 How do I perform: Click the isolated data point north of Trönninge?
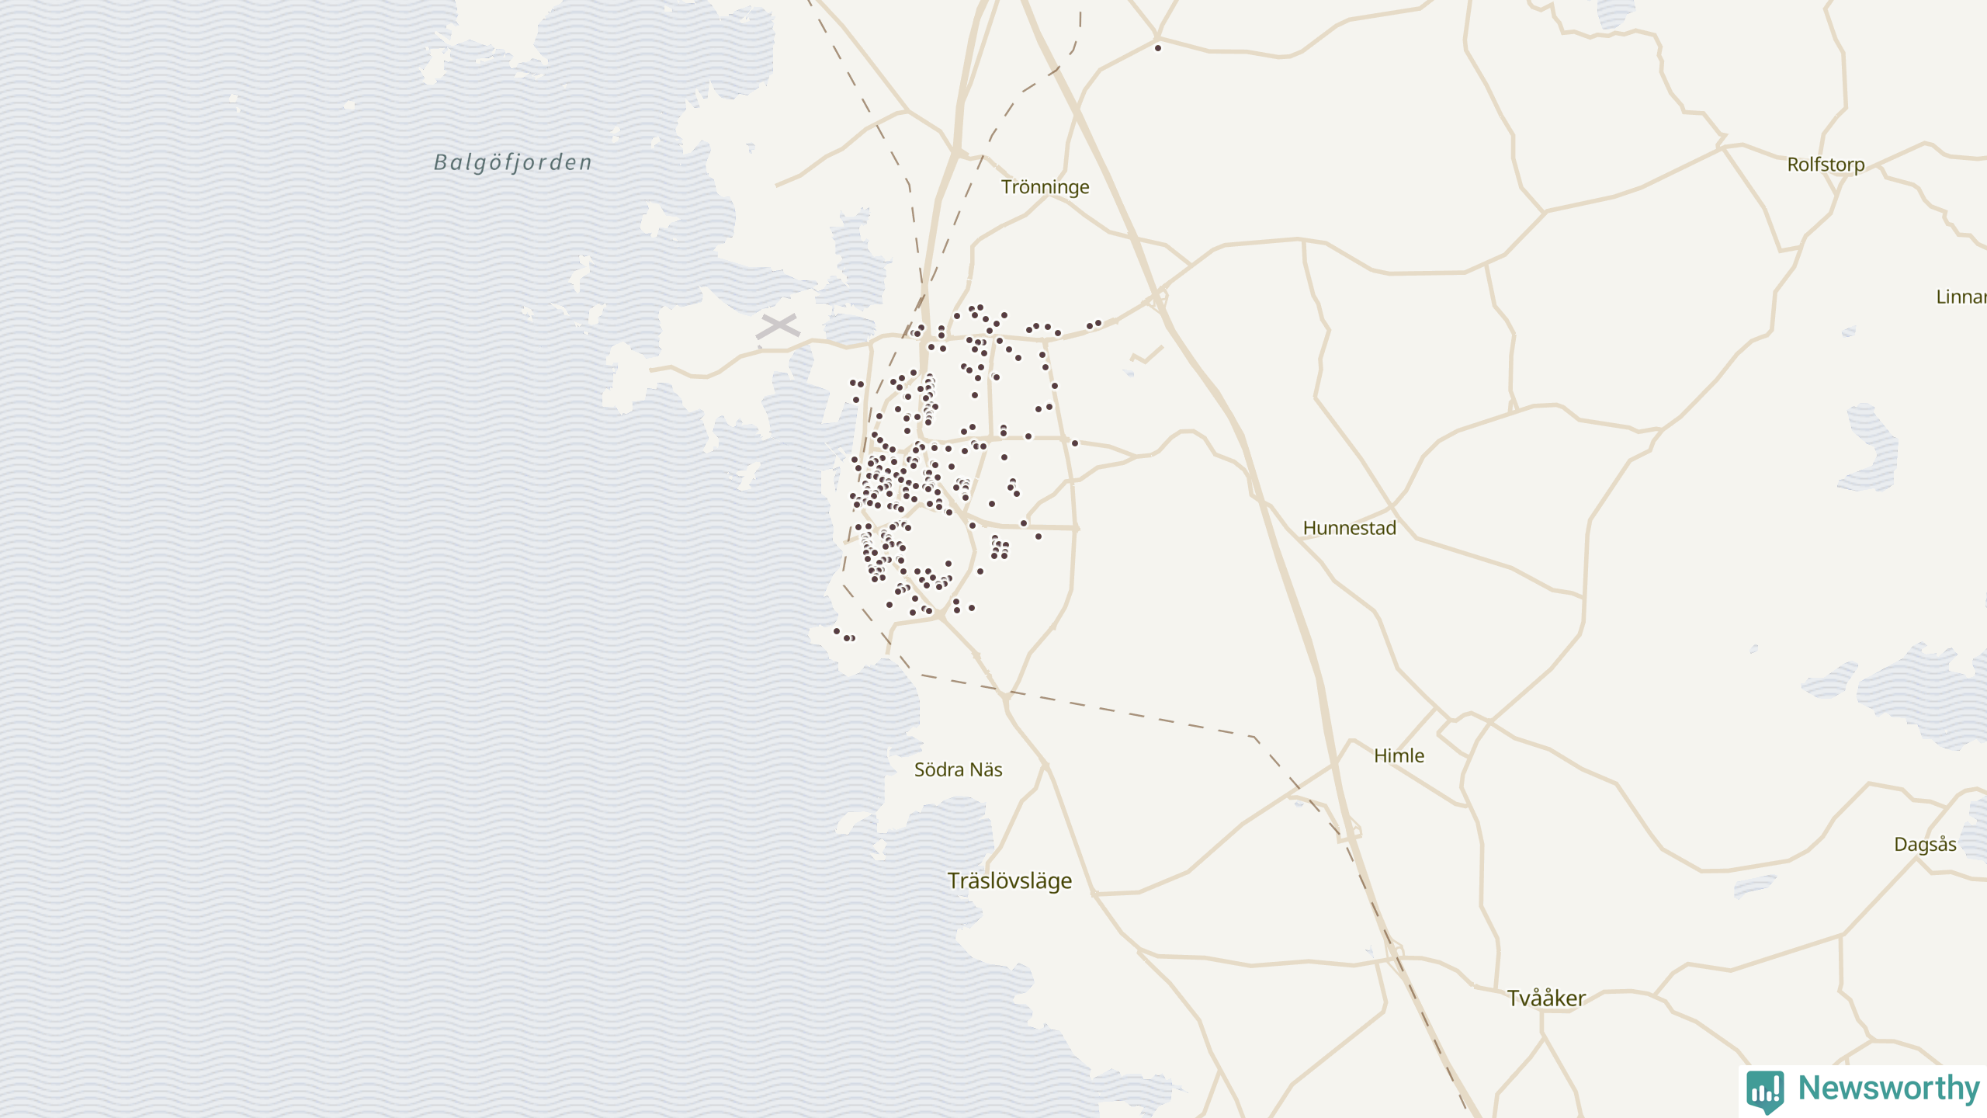tap(1158, 48)
